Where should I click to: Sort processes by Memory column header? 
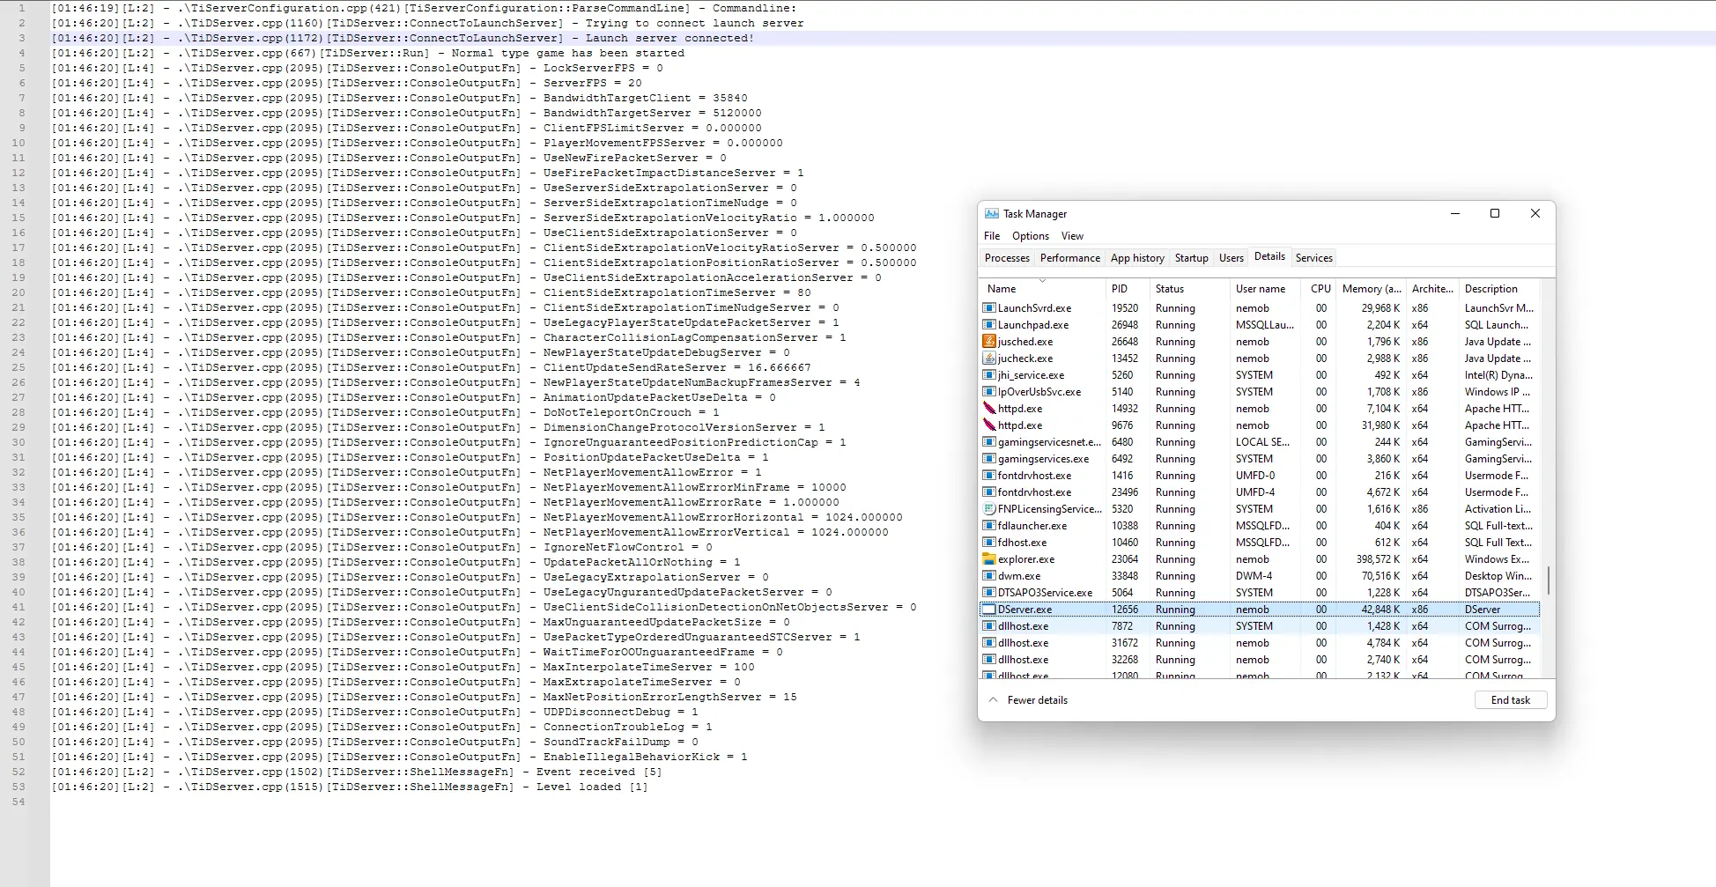pos(1371,289)
